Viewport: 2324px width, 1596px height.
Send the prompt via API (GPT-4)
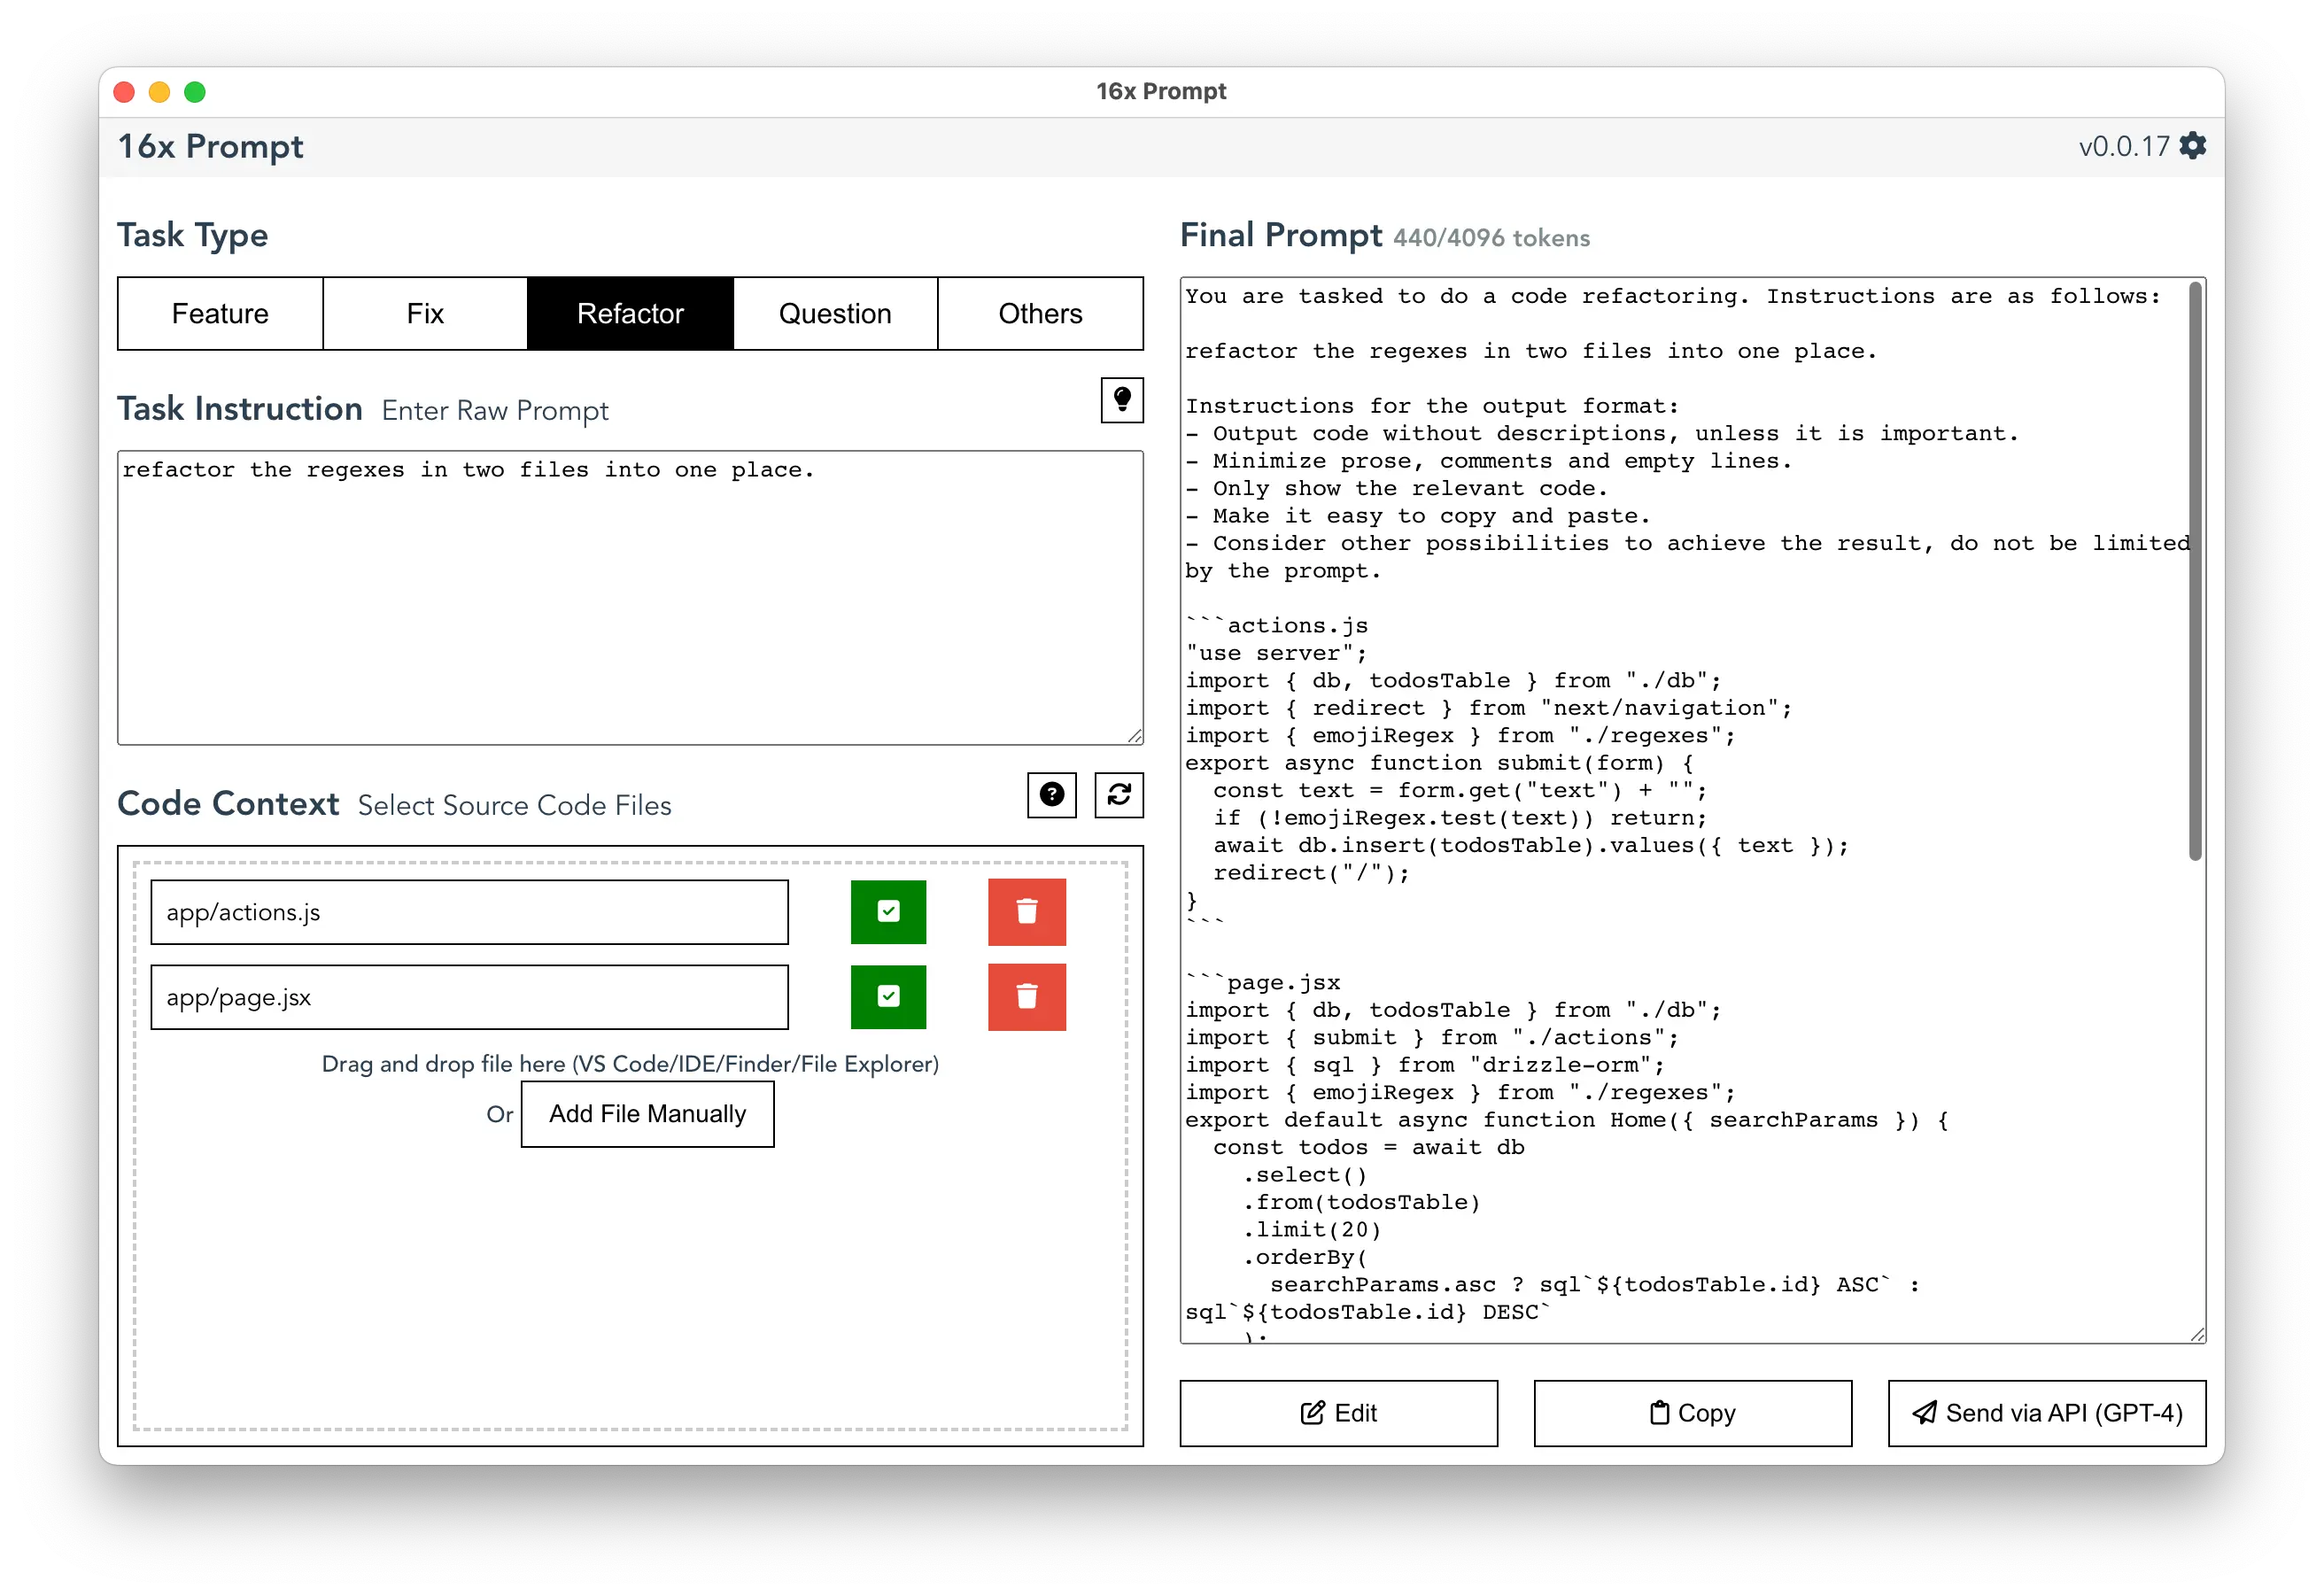(x=2046, y=1413)
